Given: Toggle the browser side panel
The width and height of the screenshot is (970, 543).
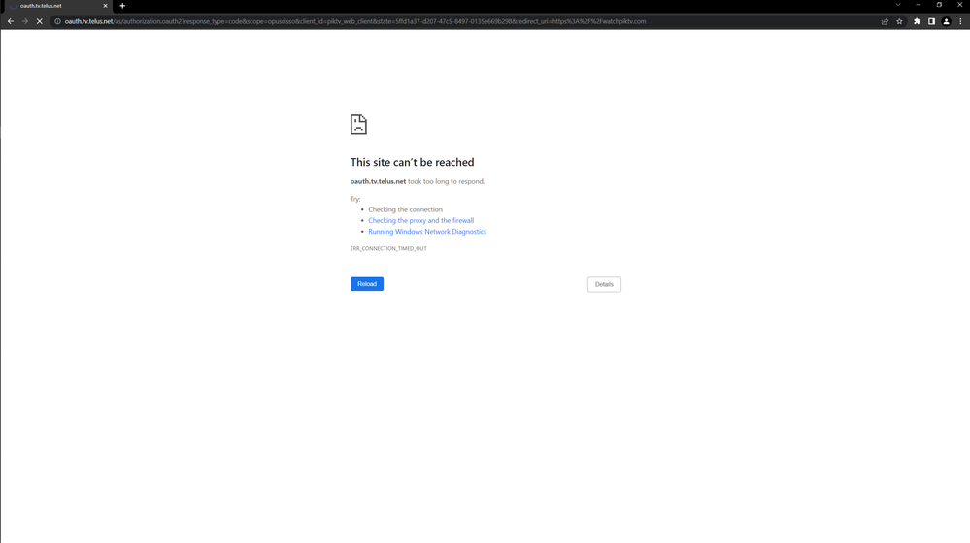Looking at the screenshot, I should [x=931, y=21].
